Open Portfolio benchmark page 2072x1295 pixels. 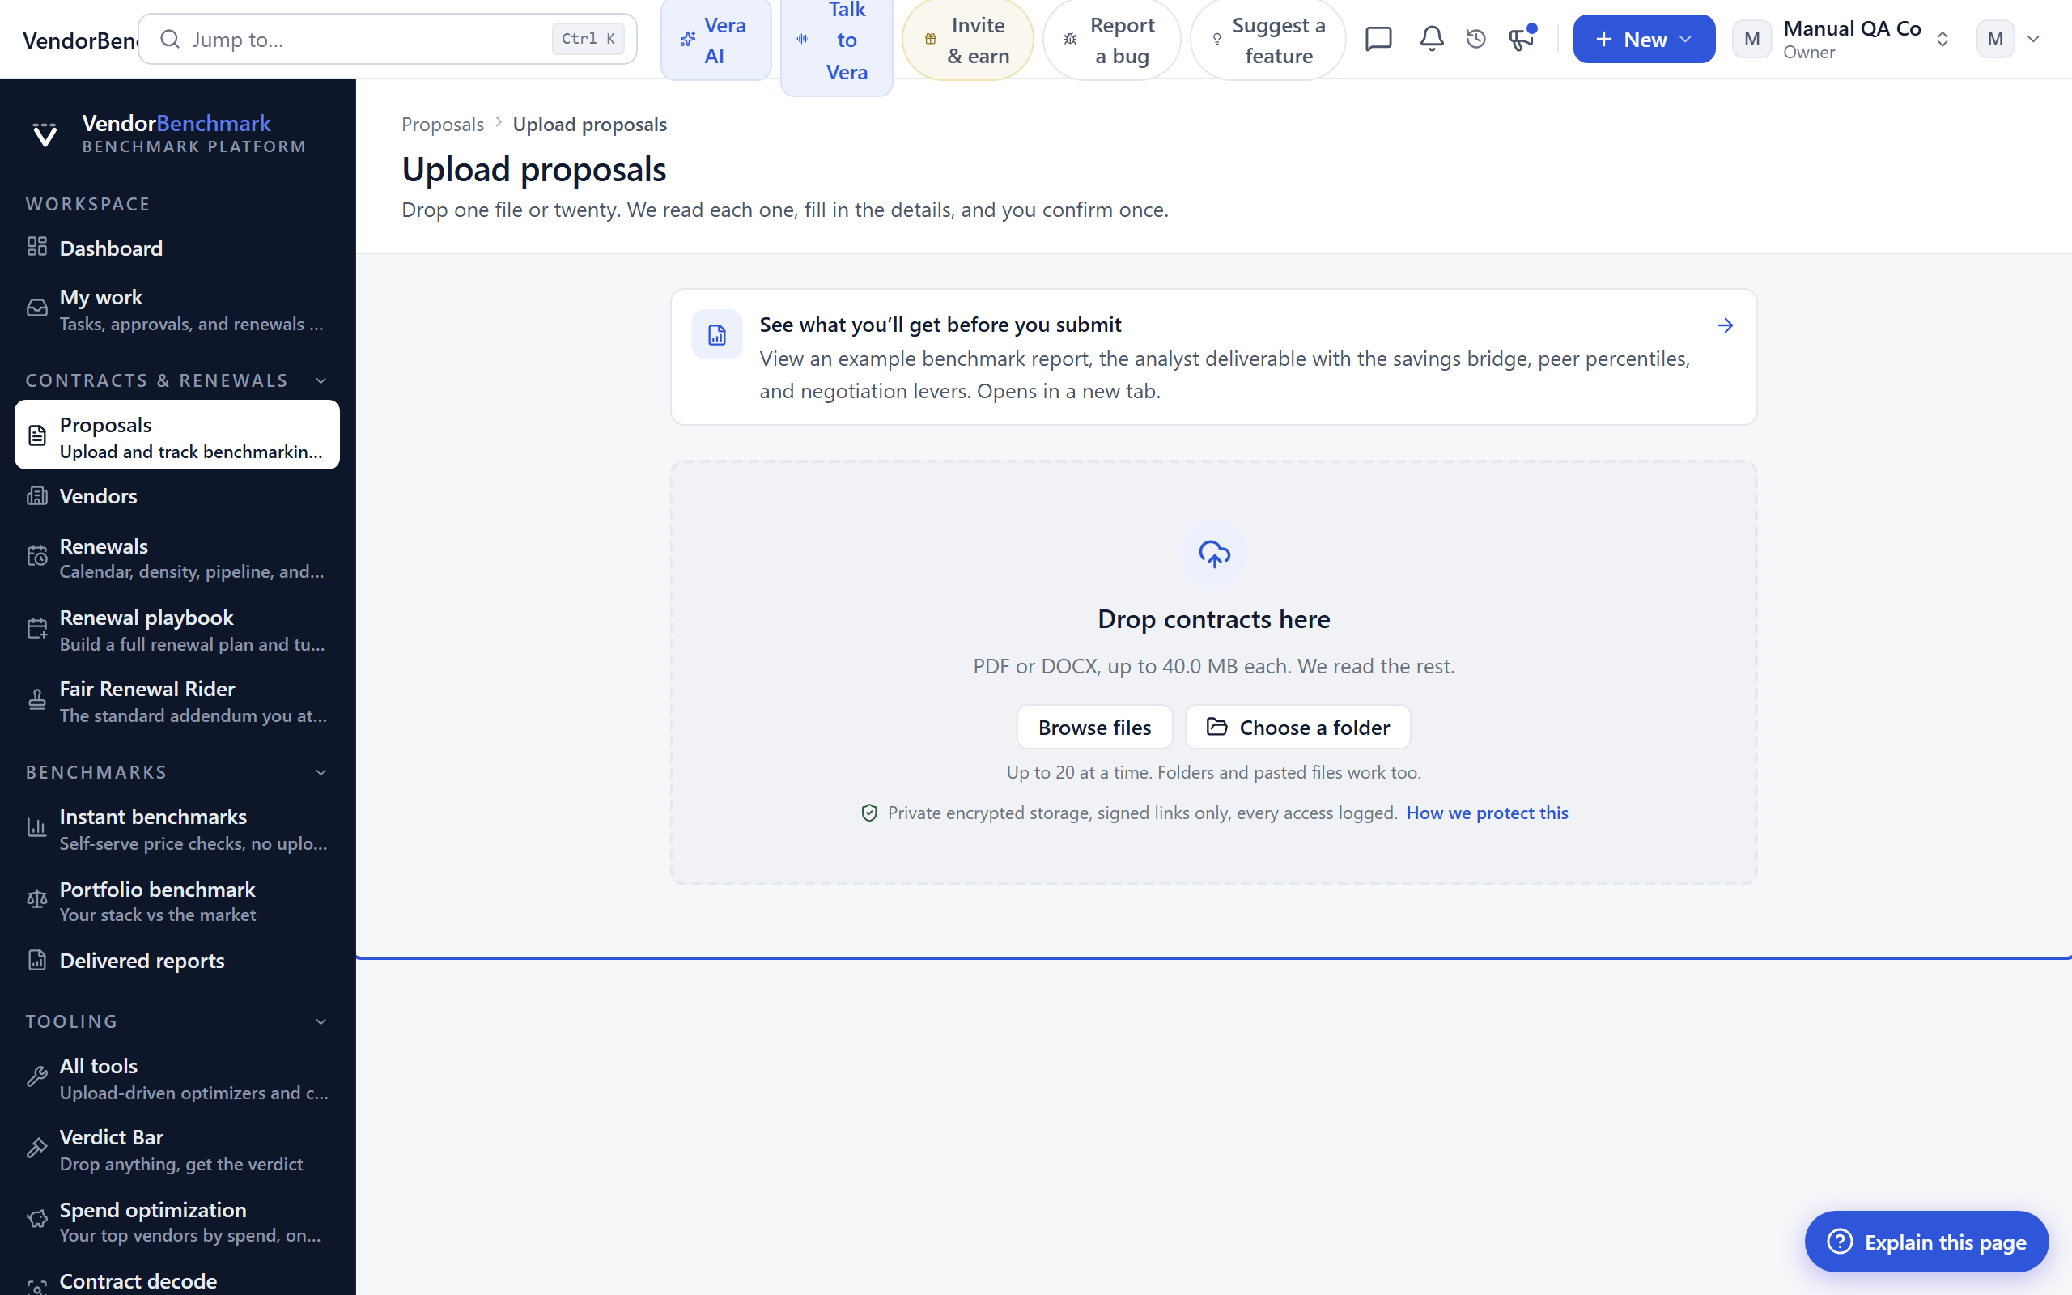tap(177, 900)
